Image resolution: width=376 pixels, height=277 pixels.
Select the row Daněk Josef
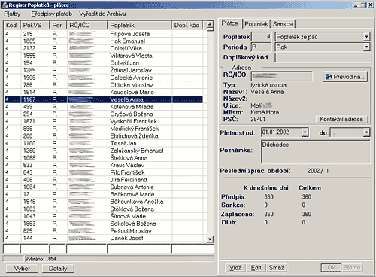click(x=103, y=238)
